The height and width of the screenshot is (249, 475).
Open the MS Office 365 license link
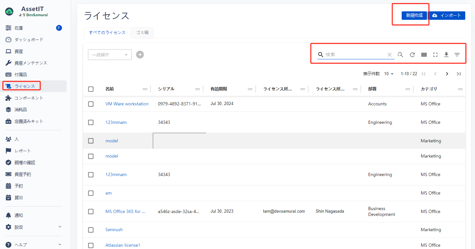[125, 211]
